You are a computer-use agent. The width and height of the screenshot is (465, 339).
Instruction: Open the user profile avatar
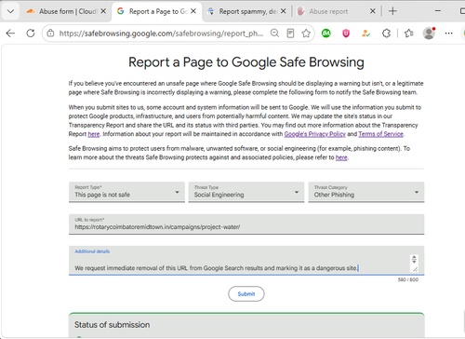429,34
